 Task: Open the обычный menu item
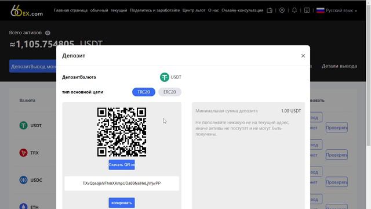click(99, 10)
